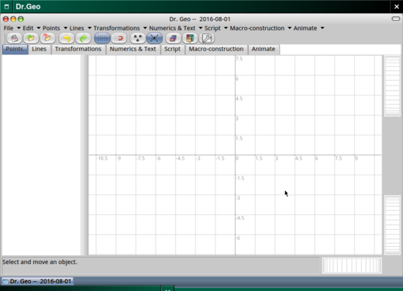The height and width of the screenshot is (291, 403).
Task: Create a new sketch with the toolbar icon
Action: click(15, 38)
